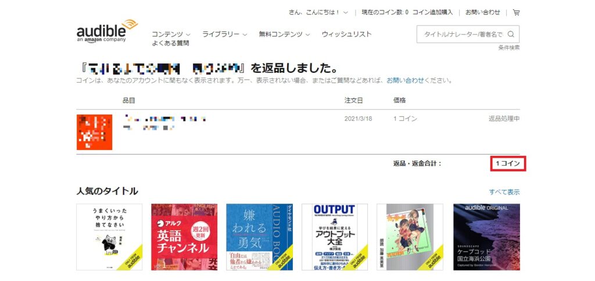Open よくある質問 page
The height and width of the screenshot is (281, 595).
pyautogui.click(x=170, y=43)
